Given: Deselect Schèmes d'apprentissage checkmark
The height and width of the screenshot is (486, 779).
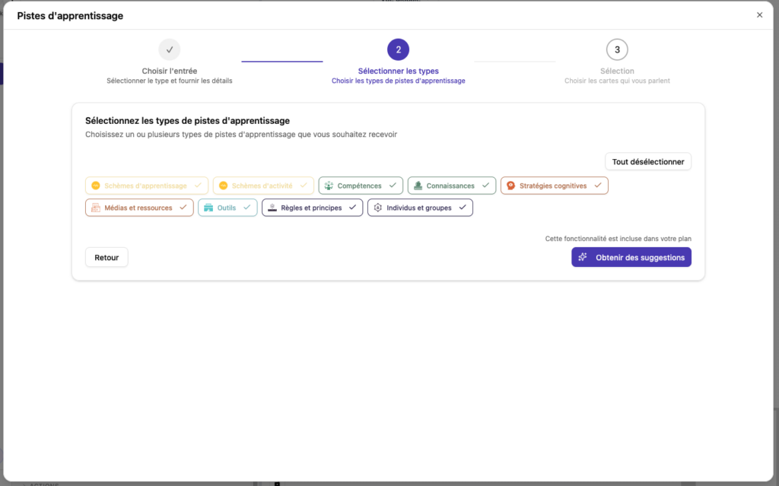Looking at the screenshot, I should pos(198,186).
